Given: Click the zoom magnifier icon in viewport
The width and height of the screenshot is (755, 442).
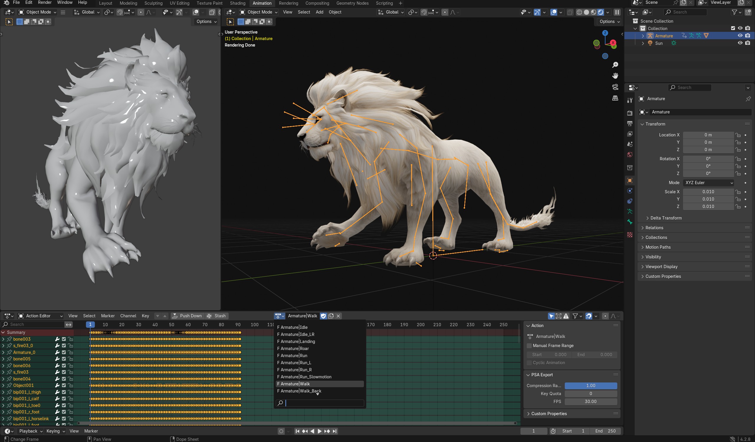Looking at the screenshot, I should click(615, 65).
